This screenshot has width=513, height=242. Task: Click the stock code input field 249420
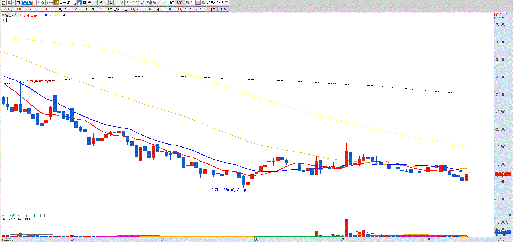(29, 3)
